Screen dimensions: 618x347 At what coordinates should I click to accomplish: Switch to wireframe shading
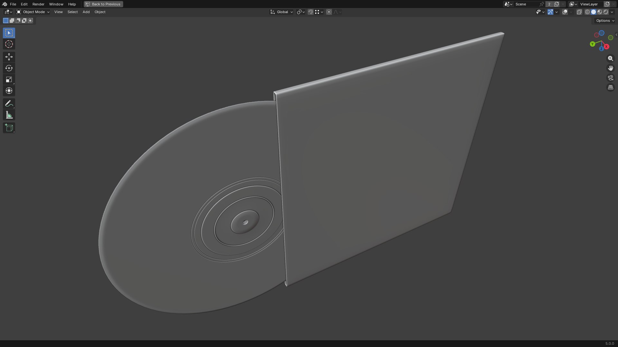click(x=587, y=12)
